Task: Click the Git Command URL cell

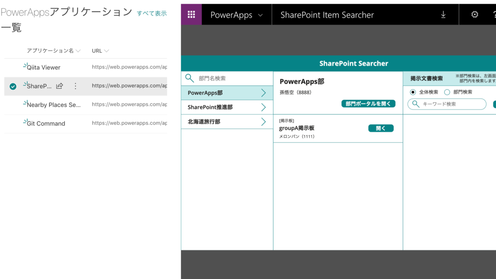Action: [129, 123]
